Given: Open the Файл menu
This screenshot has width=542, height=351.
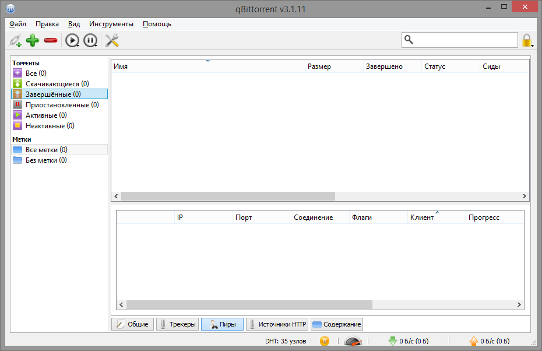Looking at the screenshot, I should [17, 24].
